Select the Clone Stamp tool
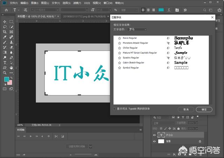Viewport: 224px width, 158px height. point(11,42)
